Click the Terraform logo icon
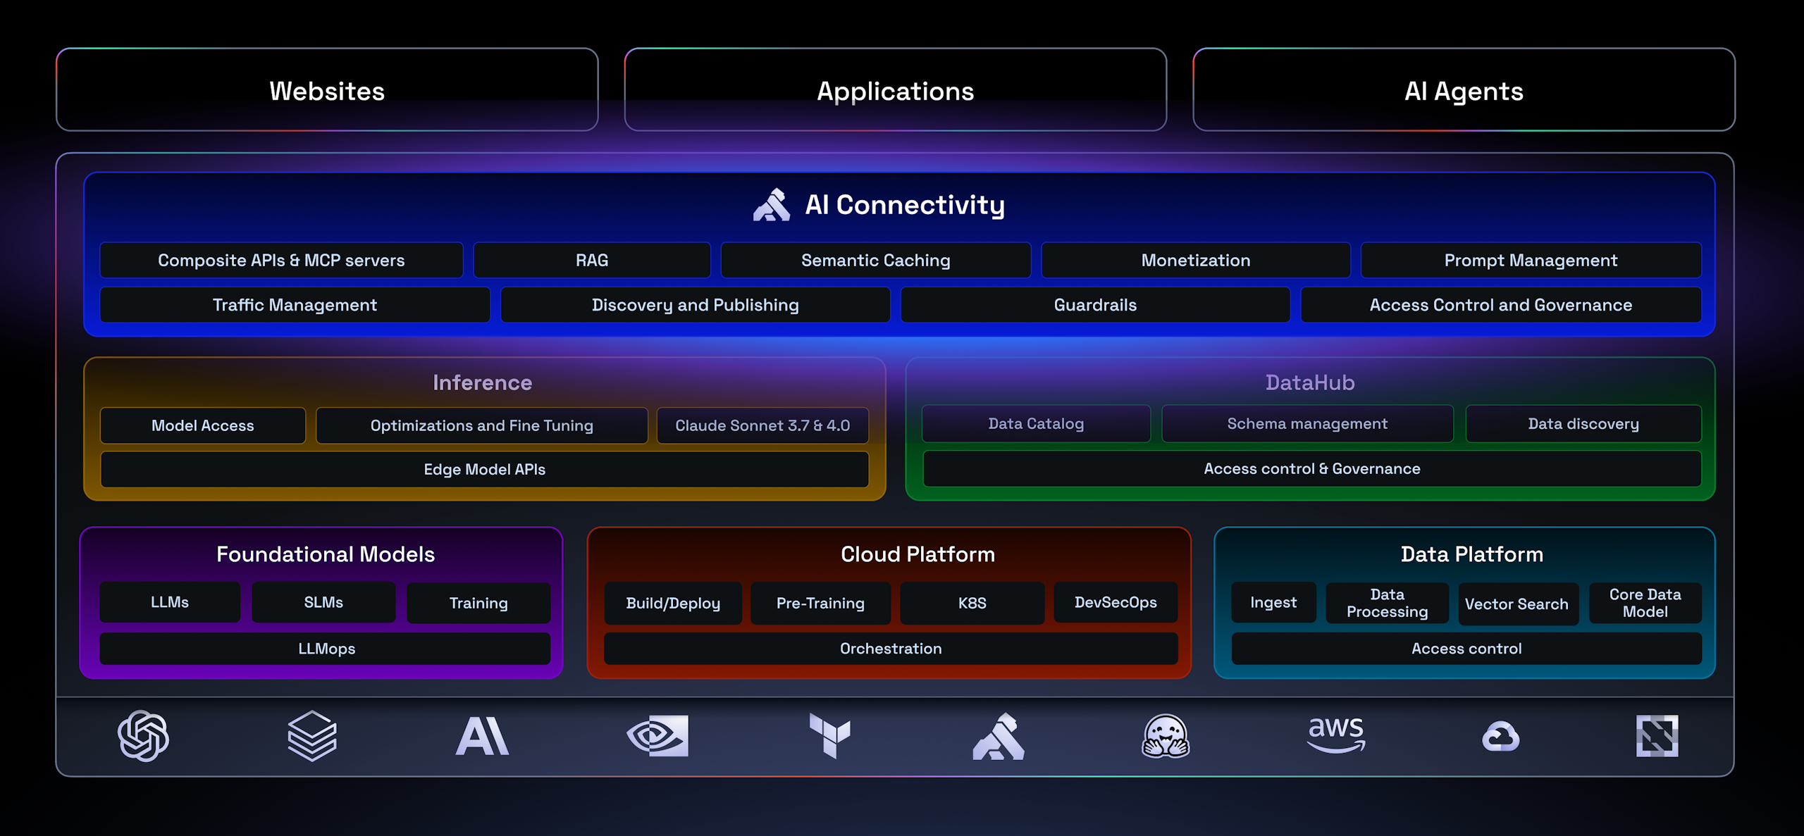 (x=830, y=736)
